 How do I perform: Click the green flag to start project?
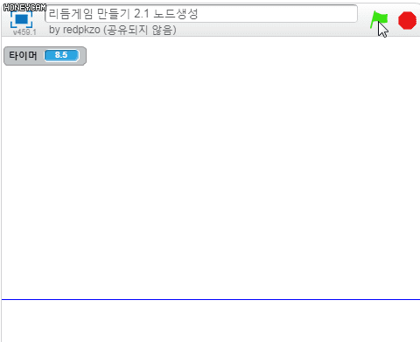tap(379, 20)
